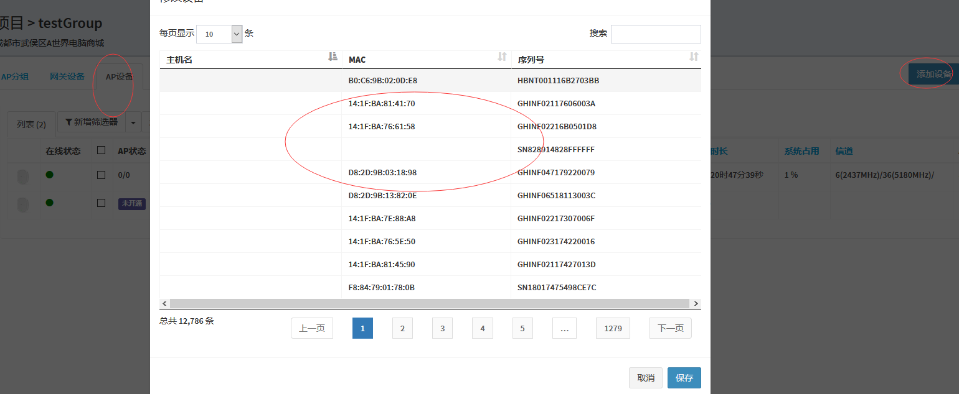This screenshot has height=394, width=959.
Task: Click left arrow of horizontal scrollbar
Action: point(164,303)
